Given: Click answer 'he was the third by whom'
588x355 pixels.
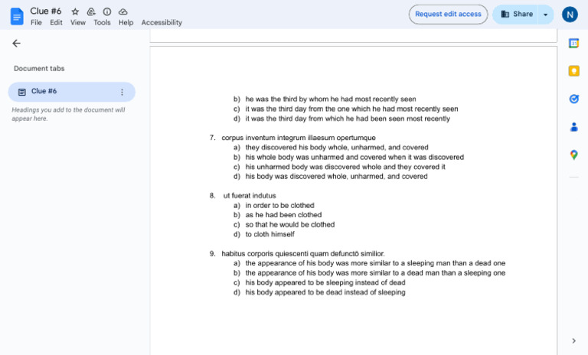Looking at the screenshot, I should click(x=331, y=99).
